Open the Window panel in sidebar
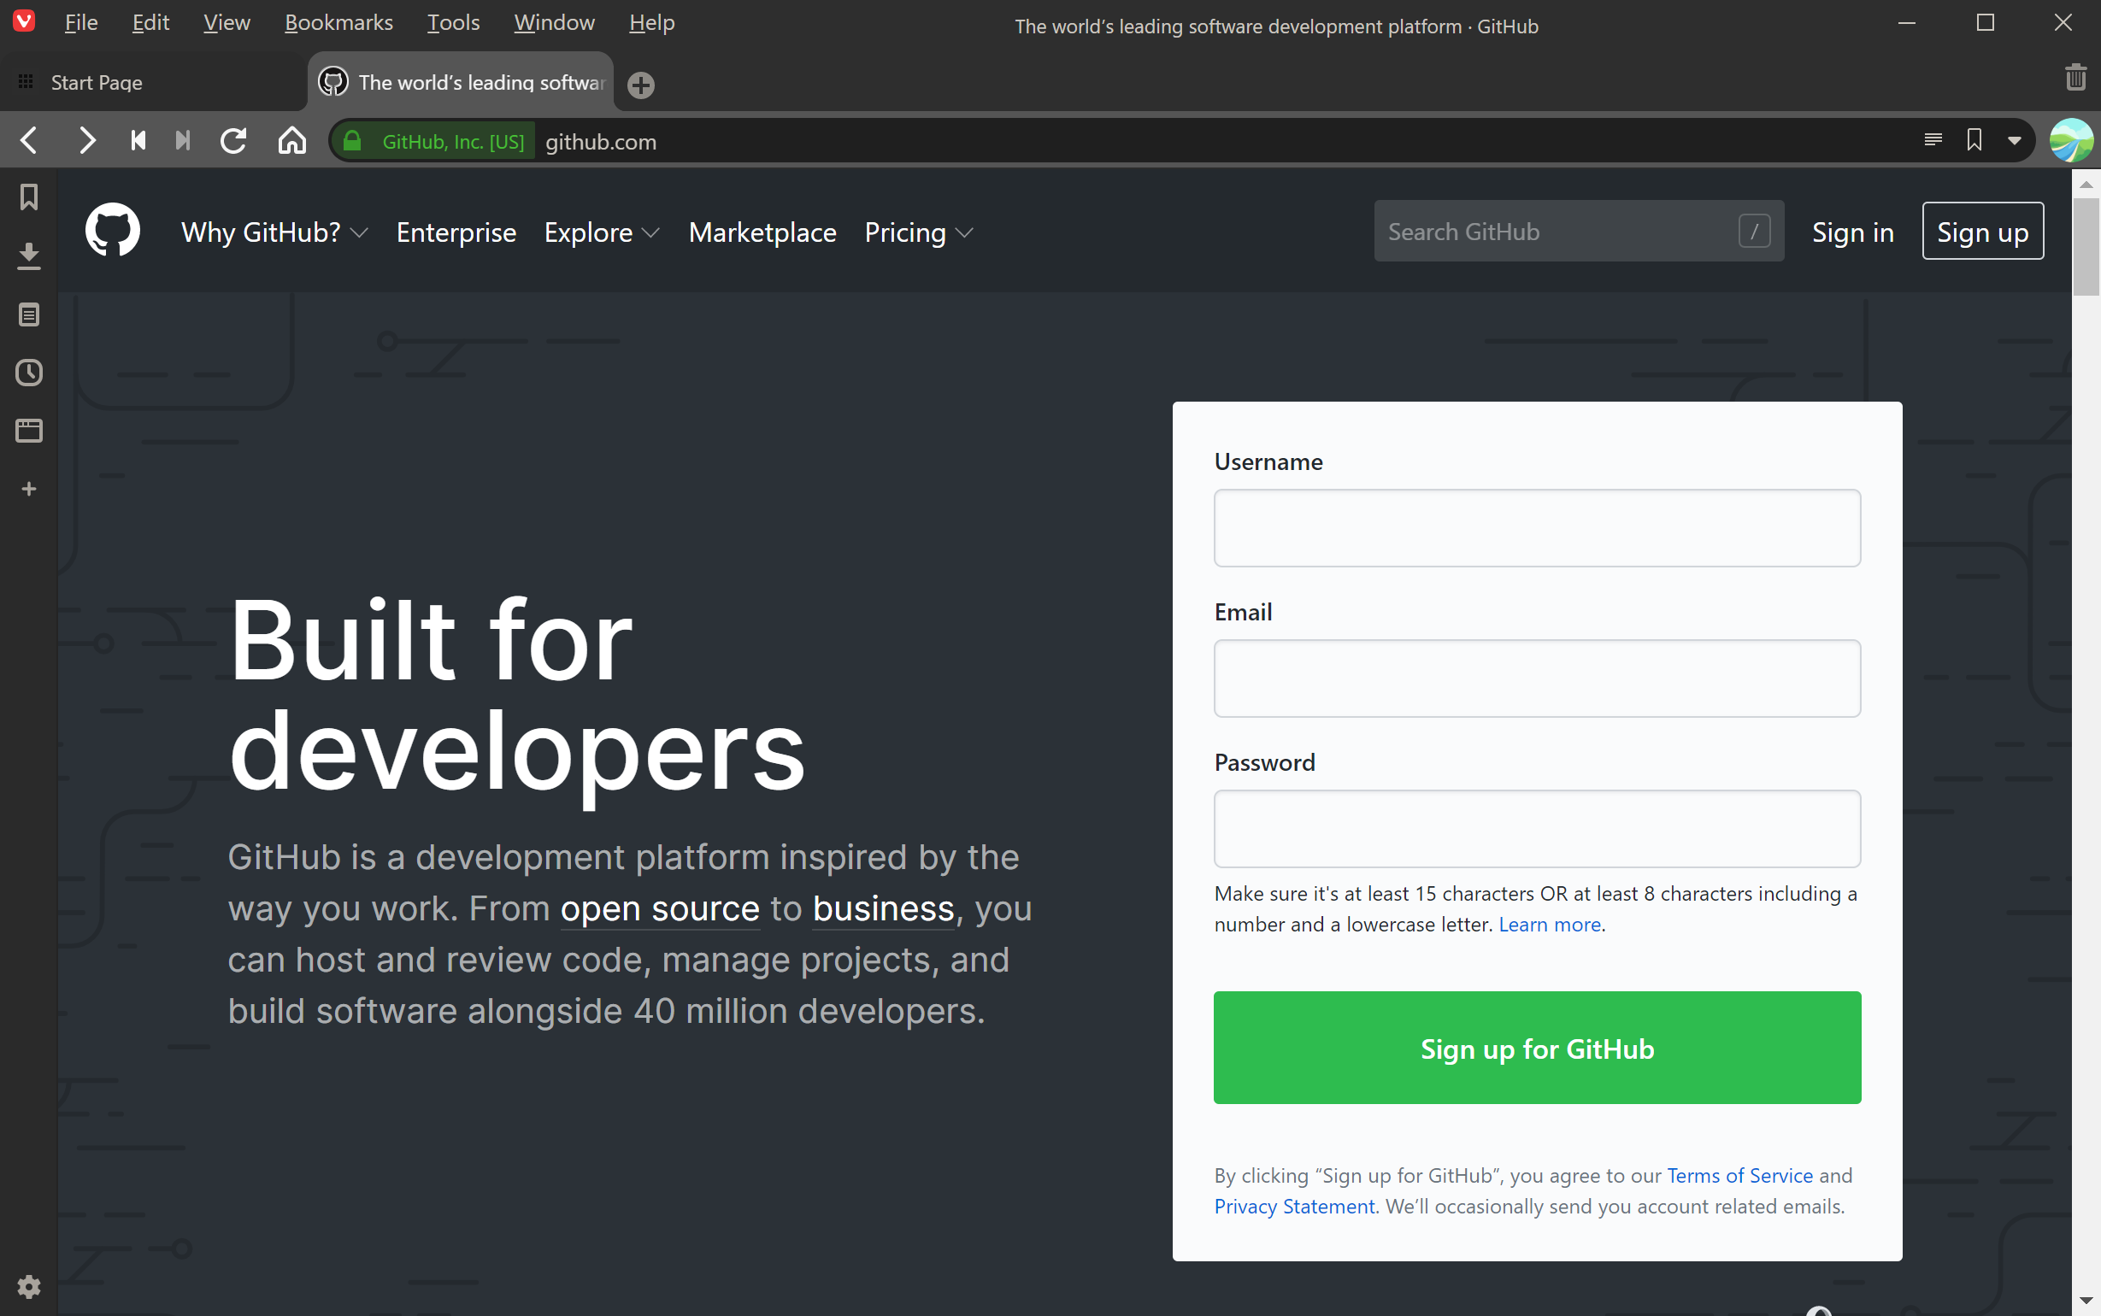This screenshot has width=2101, height=1316. tap(29, 431)
